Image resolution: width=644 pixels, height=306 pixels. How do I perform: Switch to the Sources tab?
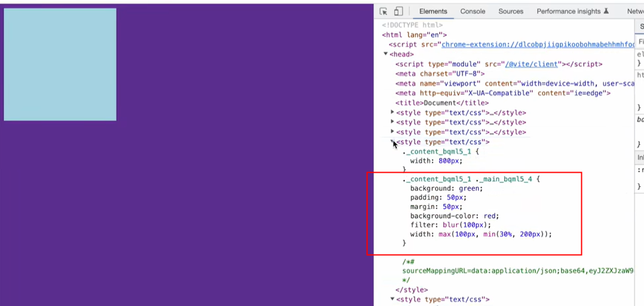tap(511, 11)
